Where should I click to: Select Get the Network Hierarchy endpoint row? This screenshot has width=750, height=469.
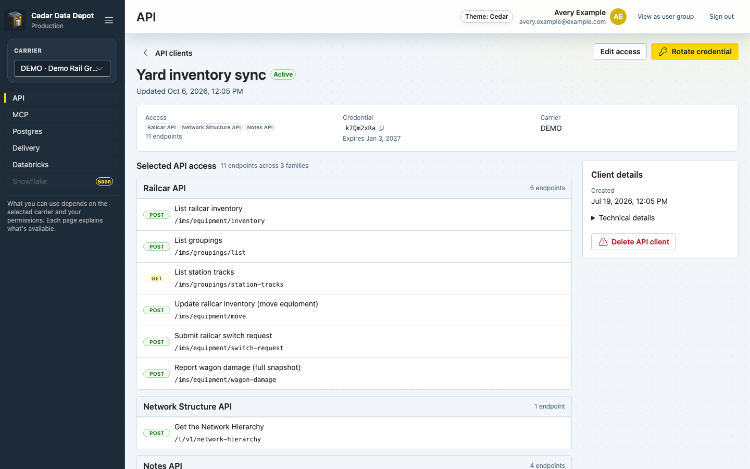tap(354, 433)
